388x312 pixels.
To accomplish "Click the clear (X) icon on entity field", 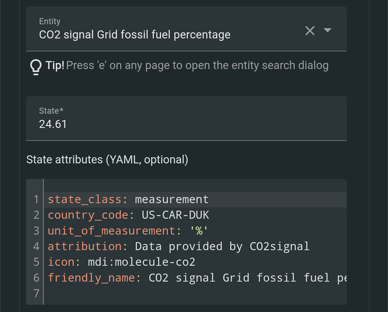I will (310, 30).
